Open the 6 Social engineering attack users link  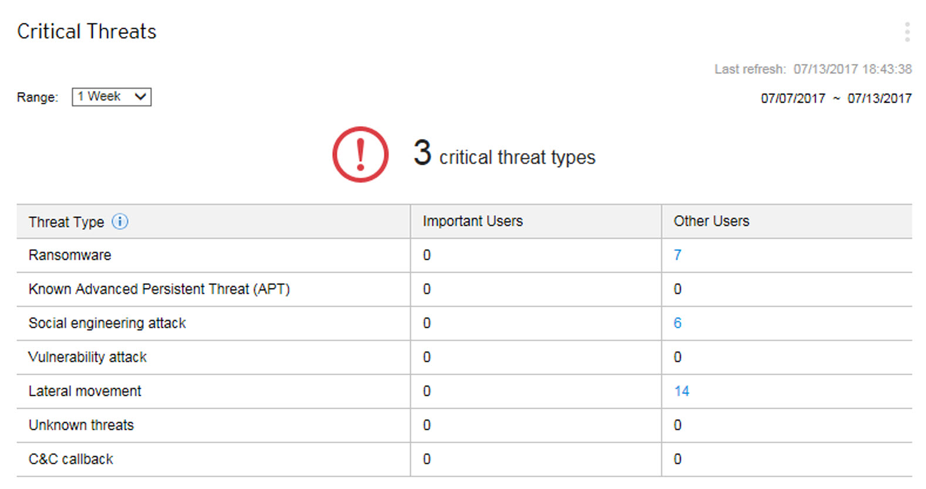677,323
